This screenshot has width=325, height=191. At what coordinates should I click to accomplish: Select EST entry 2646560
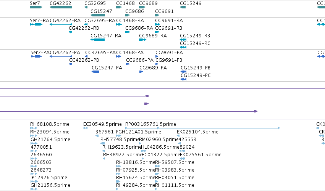[41, 155]
